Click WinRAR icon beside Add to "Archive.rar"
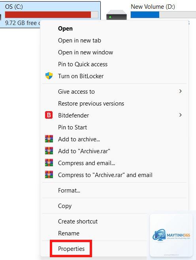196x260 pixels. pyautogui.click(x=49, y=151)
